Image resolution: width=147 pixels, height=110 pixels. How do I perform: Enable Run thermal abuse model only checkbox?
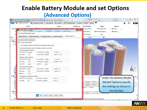coord(19,48)
